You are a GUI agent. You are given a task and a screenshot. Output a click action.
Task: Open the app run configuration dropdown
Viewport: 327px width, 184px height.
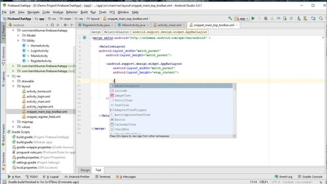242,18
